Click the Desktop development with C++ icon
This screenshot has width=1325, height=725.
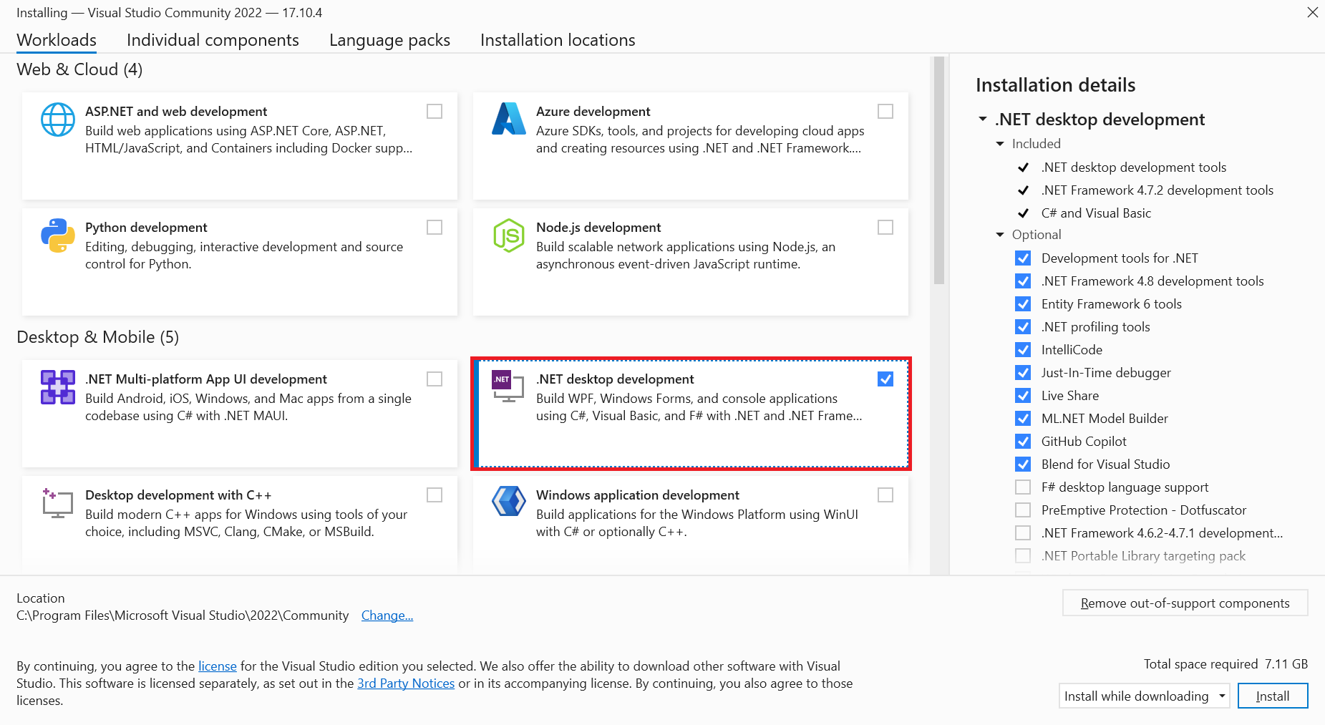point(57,503)
